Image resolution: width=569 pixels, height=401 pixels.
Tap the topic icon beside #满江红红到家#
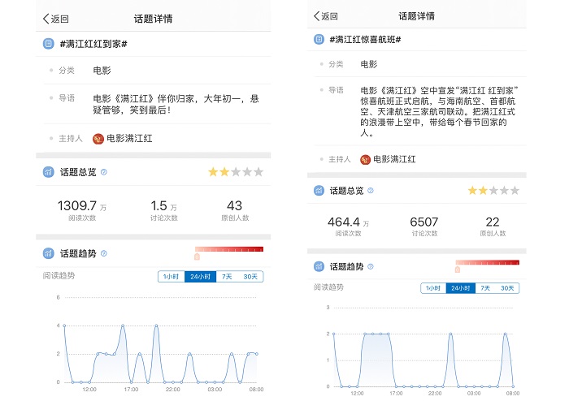pyautogui.click(x=48, y=44)
